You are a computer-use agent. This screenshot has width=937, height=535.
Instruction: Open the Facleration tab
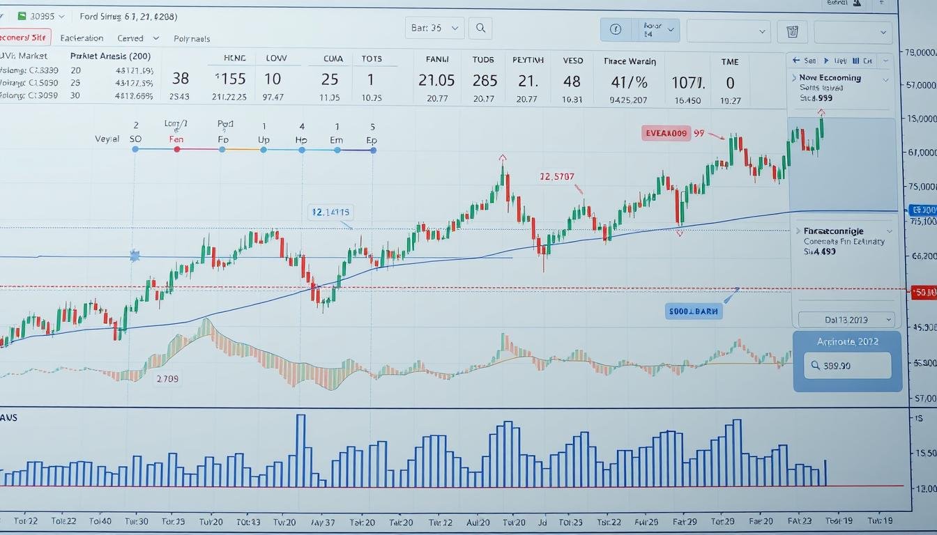click(82, 38)
